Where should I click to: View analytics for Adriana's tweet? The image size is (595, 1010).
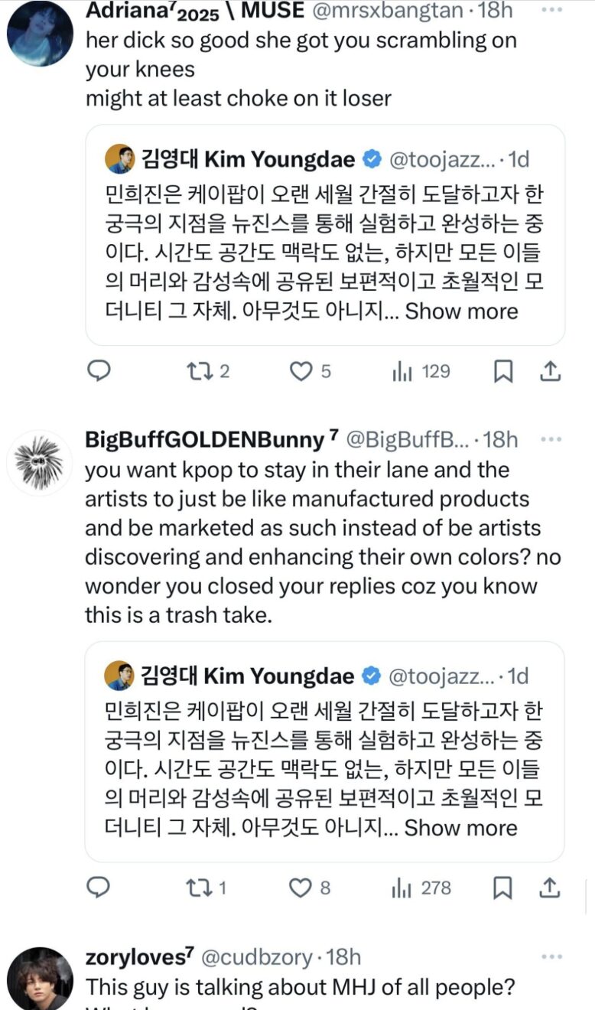[403, 372]
